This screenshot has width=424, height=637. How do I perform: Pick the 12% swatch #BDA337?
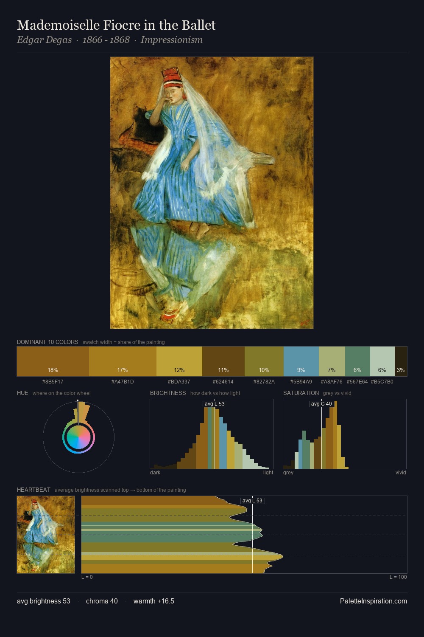click(x=179, y=361)
